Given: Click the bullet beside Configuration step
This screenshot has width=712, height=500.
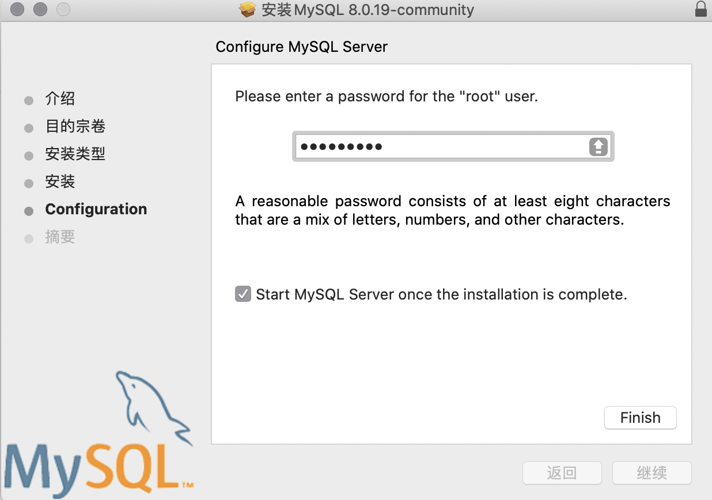Looking at the screenshot, I should pyautogui.click(x=29, y=211).
